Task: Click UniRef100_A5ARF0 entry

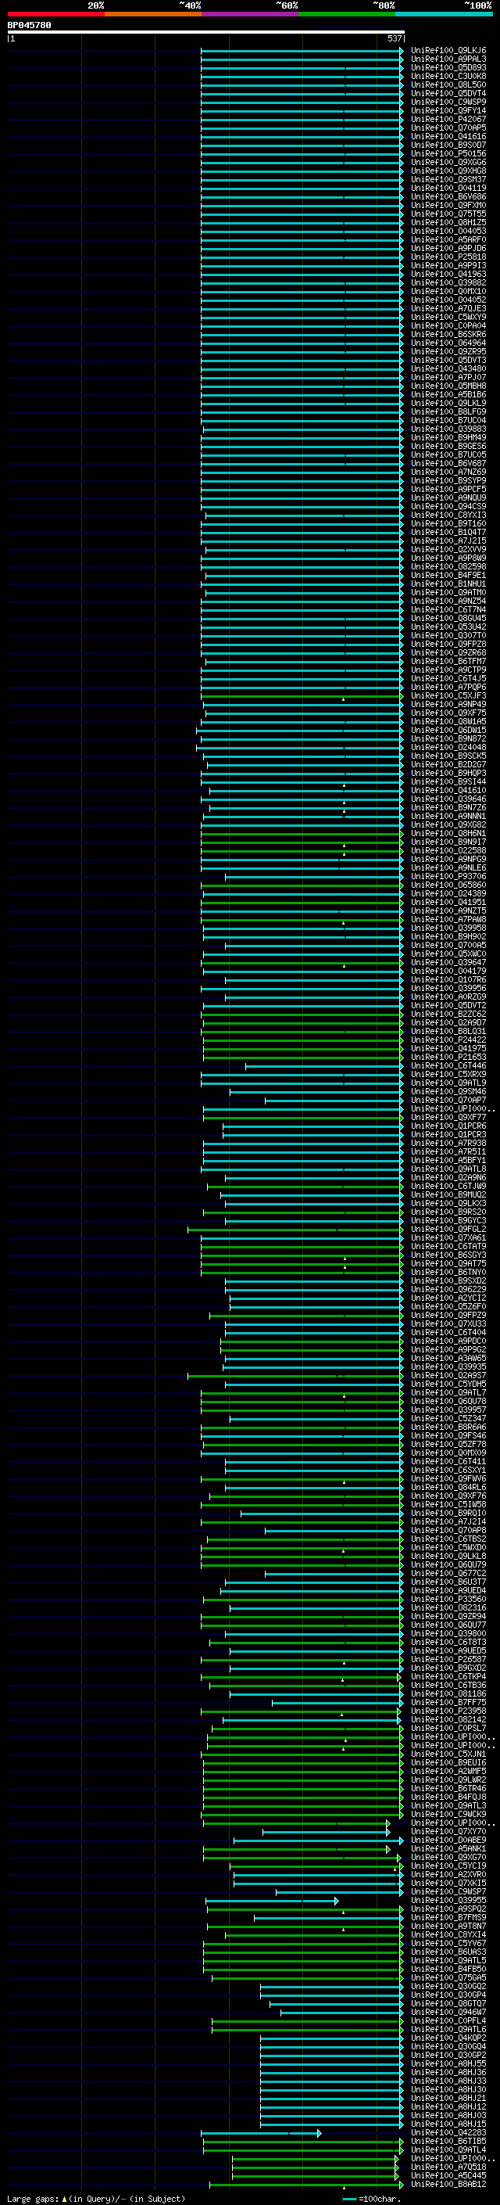Action: (x=448, y=239)
